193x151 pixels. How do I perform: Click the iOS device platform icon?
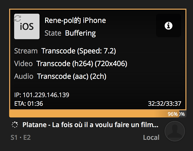click(x=27, y=27)
